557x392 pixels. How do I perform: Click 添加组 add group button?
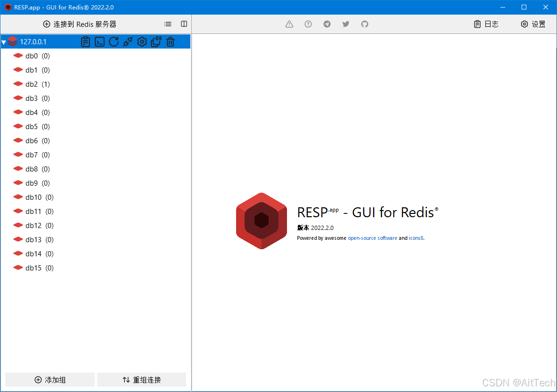pyautogui.click(x=50, y=380)
